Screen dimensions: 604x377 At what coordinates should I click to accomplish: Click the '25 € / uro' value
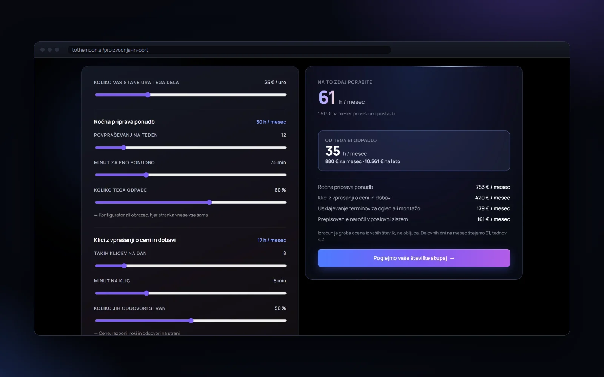[275, 82]
